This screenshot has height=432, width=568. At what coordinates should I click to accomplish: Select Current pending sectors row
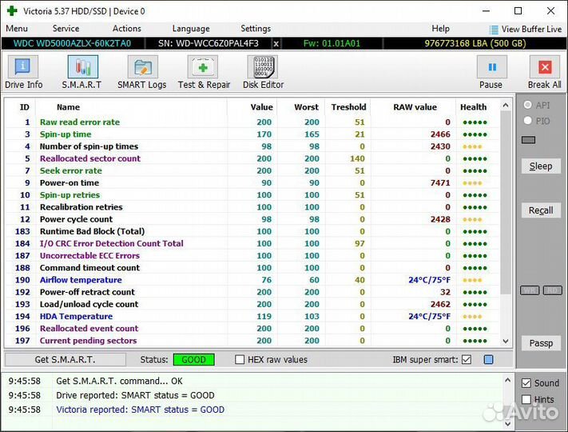(252, 341)
